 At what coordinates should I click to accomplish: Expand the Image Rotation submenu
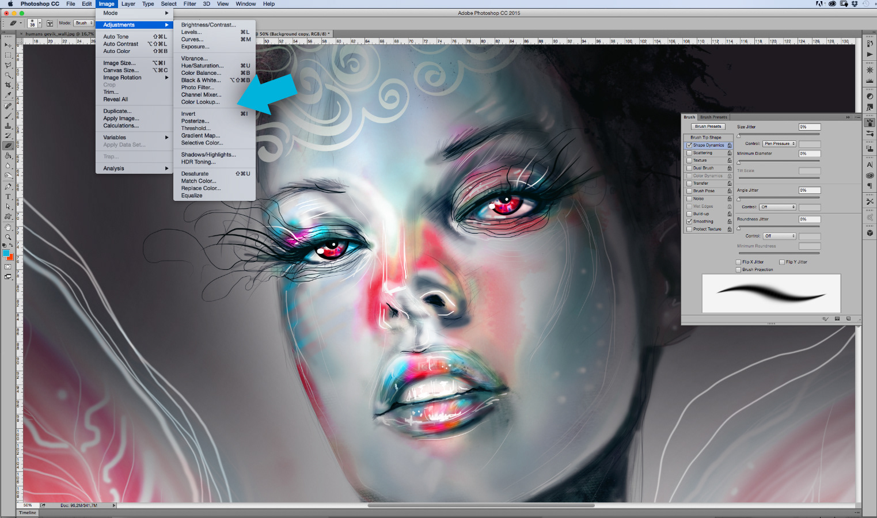134,78
